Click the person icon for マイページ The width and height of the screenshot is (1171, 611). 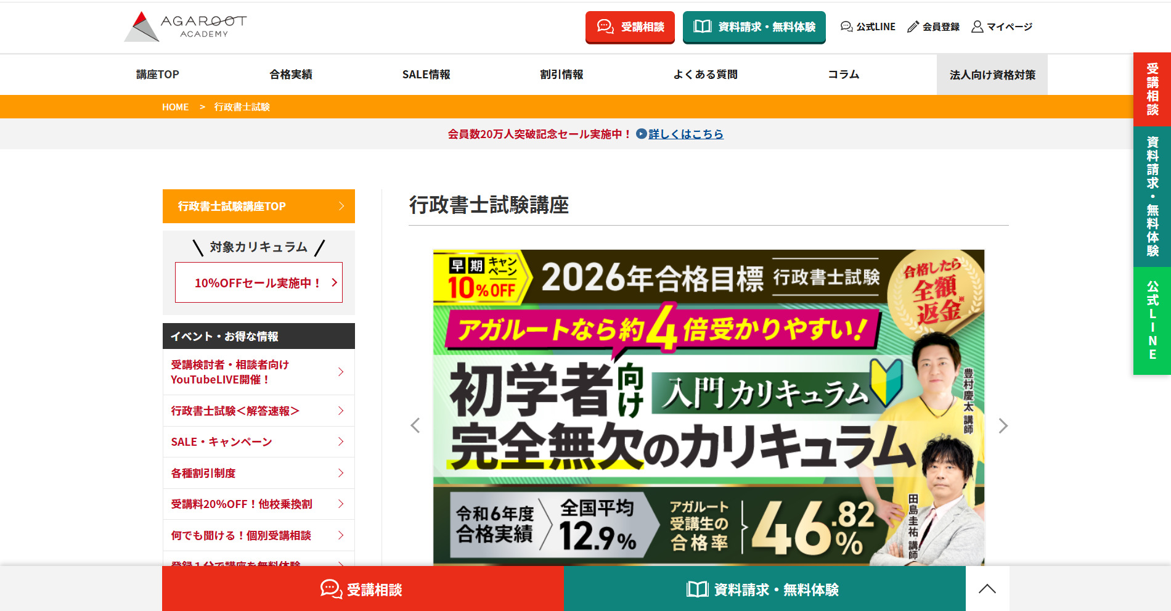point(977,27)
